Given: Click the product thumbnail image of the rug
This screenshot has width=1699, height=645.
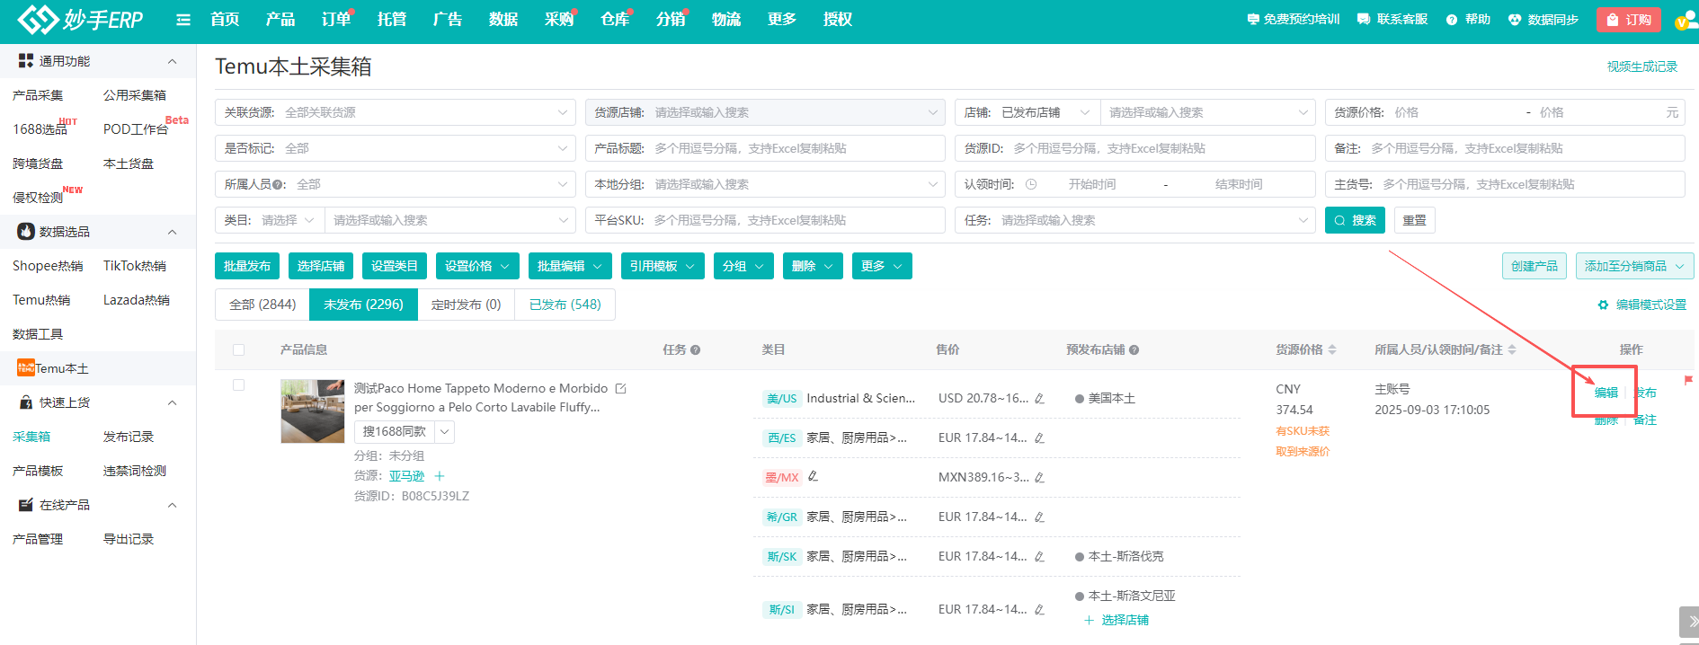Looking at the screenshot, I should [313, 411].
